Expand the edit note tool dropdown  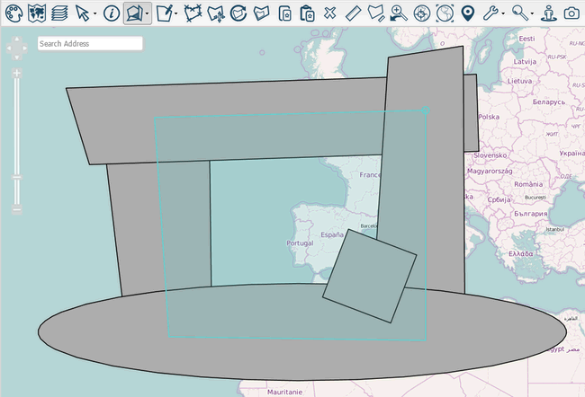(x=175, y=13)
